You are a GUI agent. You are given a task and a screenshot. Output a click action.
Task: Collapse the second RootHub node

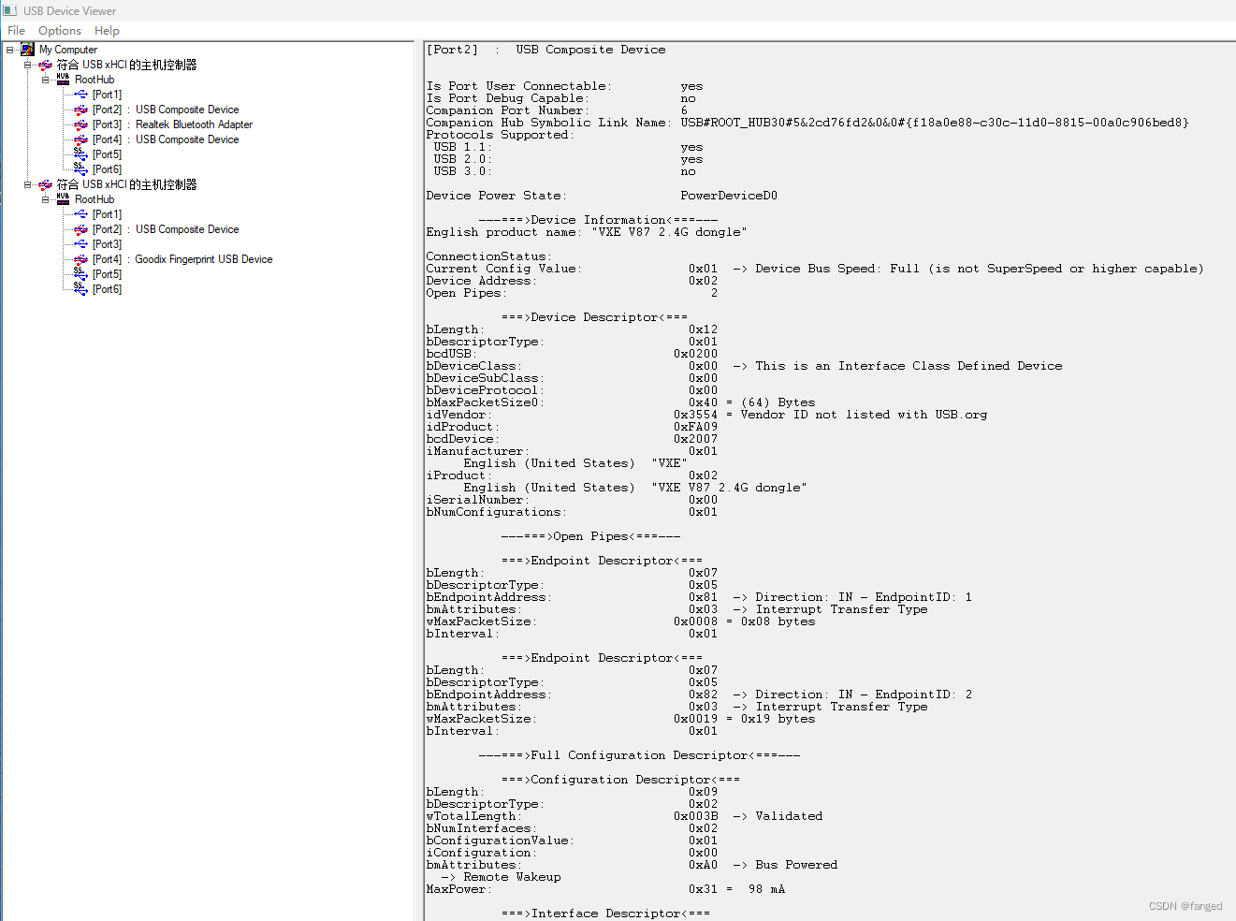pos(46,199)
